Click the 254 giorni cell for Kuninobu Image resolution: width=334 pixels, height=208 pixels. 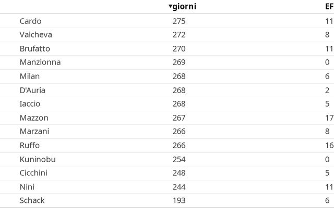click(179, 160)
